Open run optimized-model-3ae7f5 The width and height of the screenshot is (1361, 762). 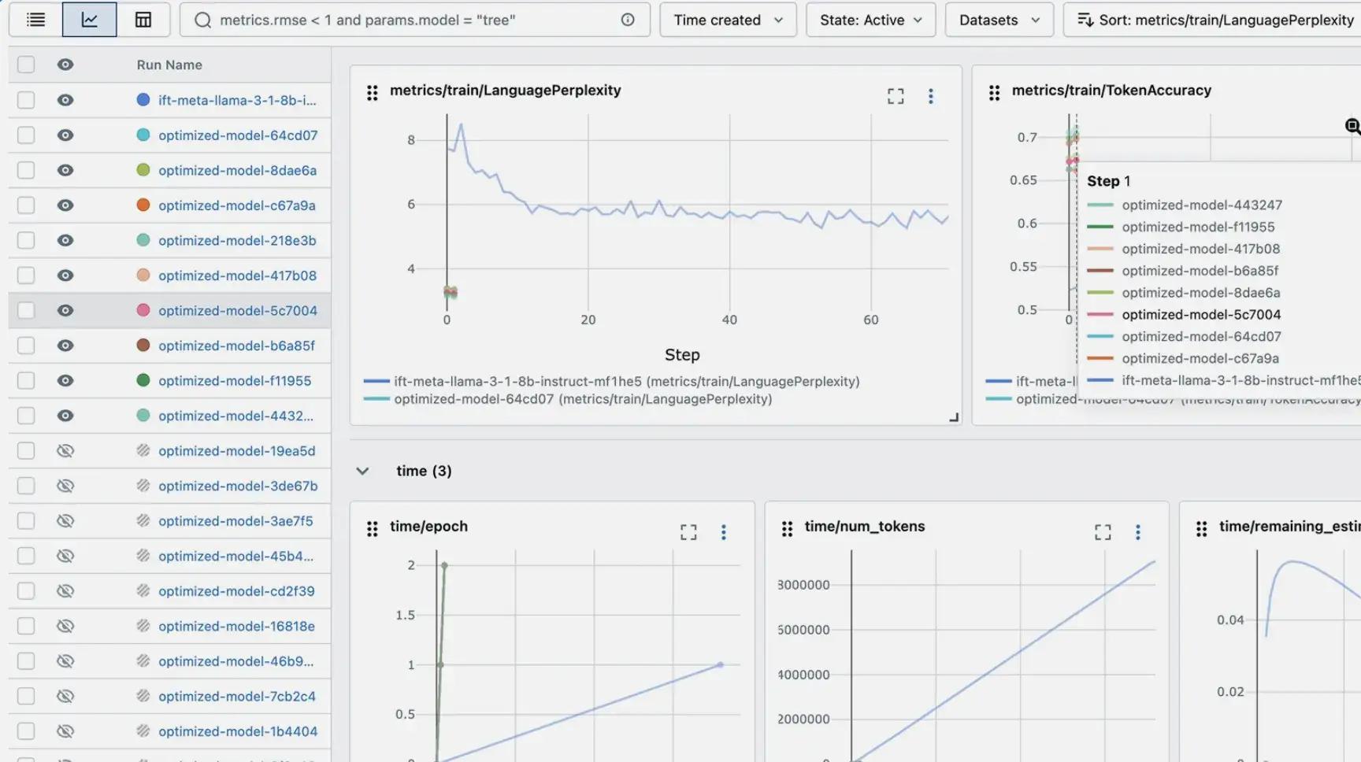(x=235, y=521)
